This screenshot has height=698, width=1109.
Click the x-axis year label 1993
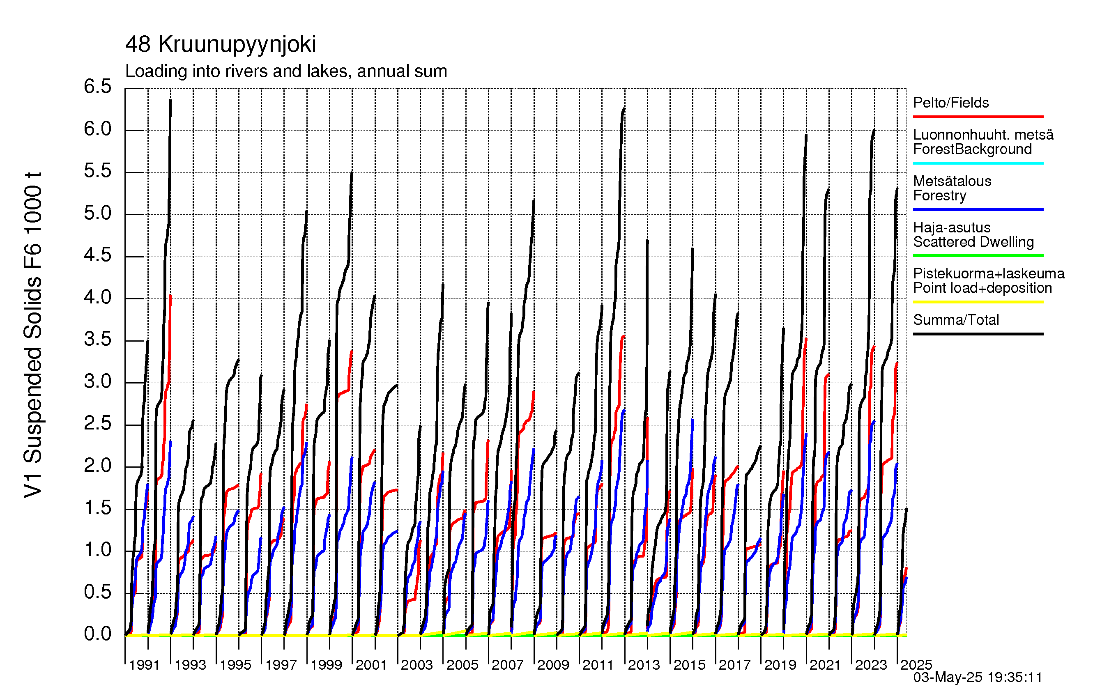pos(190,665)
